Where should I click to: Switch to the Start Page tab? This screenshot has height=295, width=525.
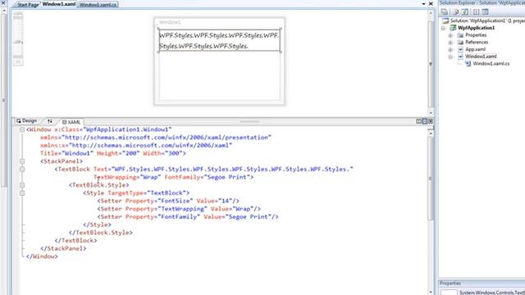(27, 5)
